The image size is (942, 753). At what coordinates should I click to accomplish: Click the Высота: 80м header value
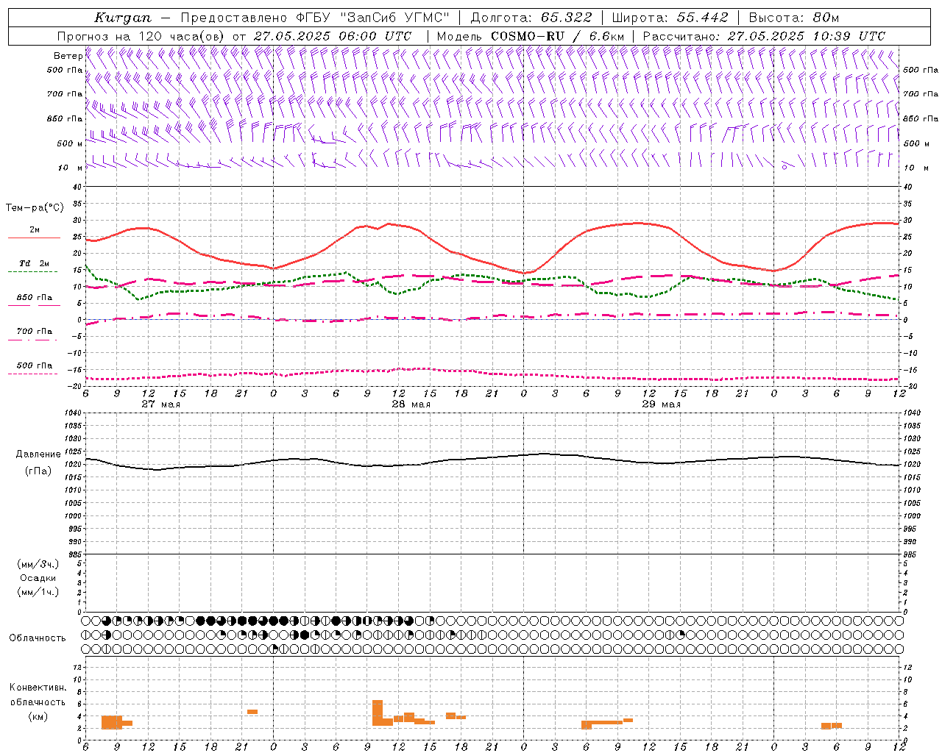pyautogui.click(x=794, y=18)
